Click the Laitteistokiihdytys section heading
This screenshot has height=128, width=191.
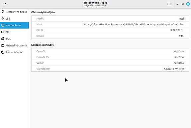[x=43, y=45]
